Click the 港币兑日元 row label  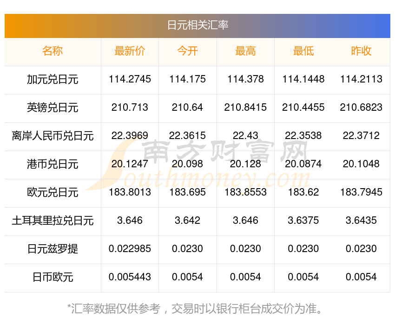point(53,164)
